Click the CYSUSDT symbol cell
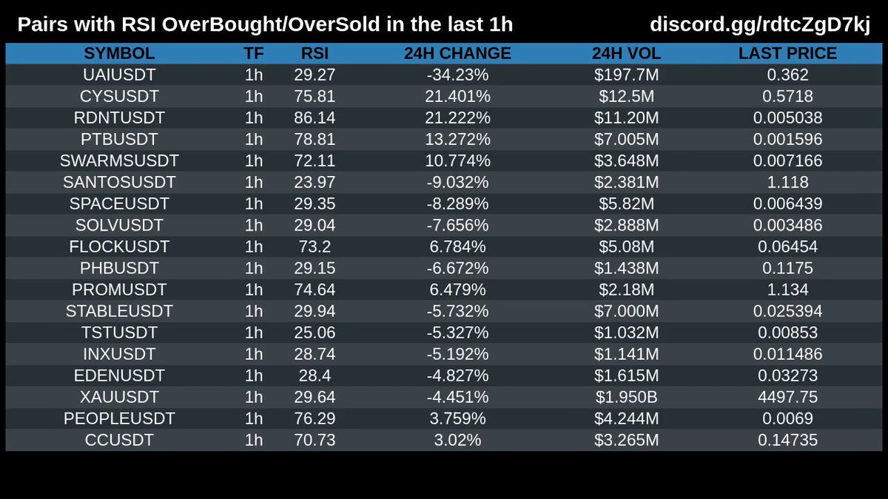Image resolution: width=888 pixels, height=499 pixels. point(119,96)
